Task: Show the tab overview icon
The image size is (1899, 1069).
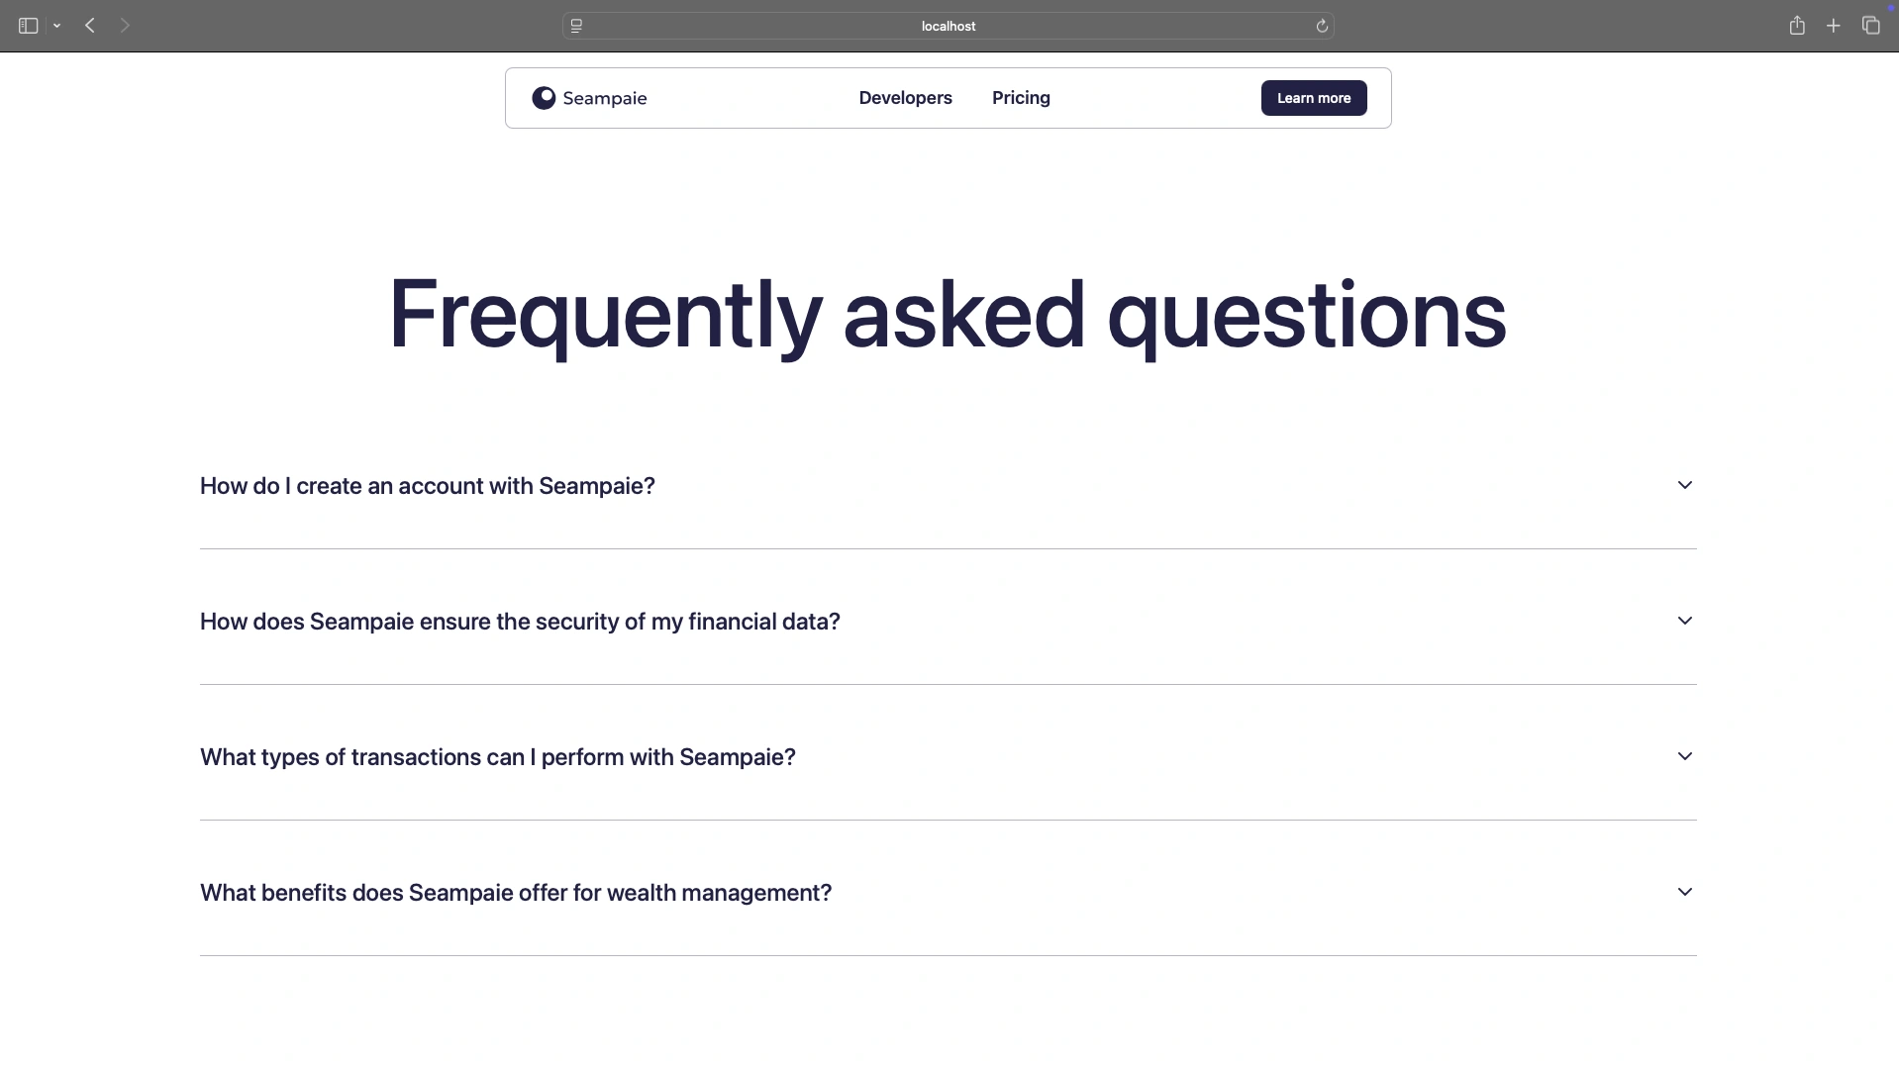Action: pyautogui.click(x=1870, y=26)
